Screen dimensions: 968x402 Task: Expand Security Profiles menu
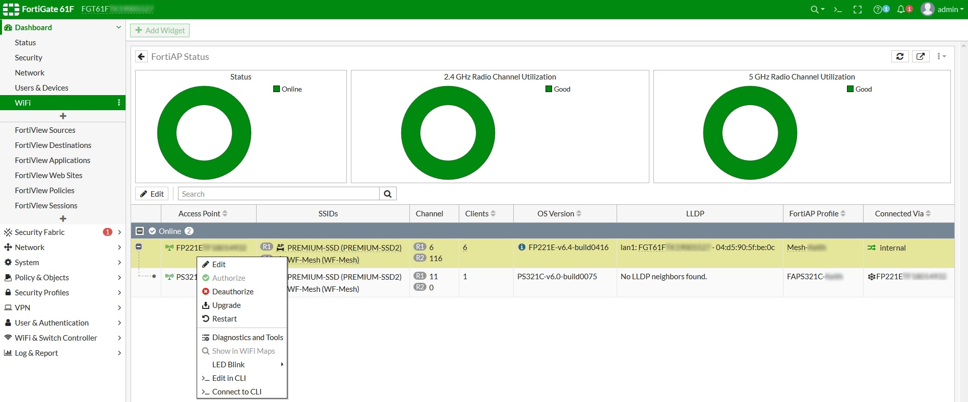coord(119,292)
